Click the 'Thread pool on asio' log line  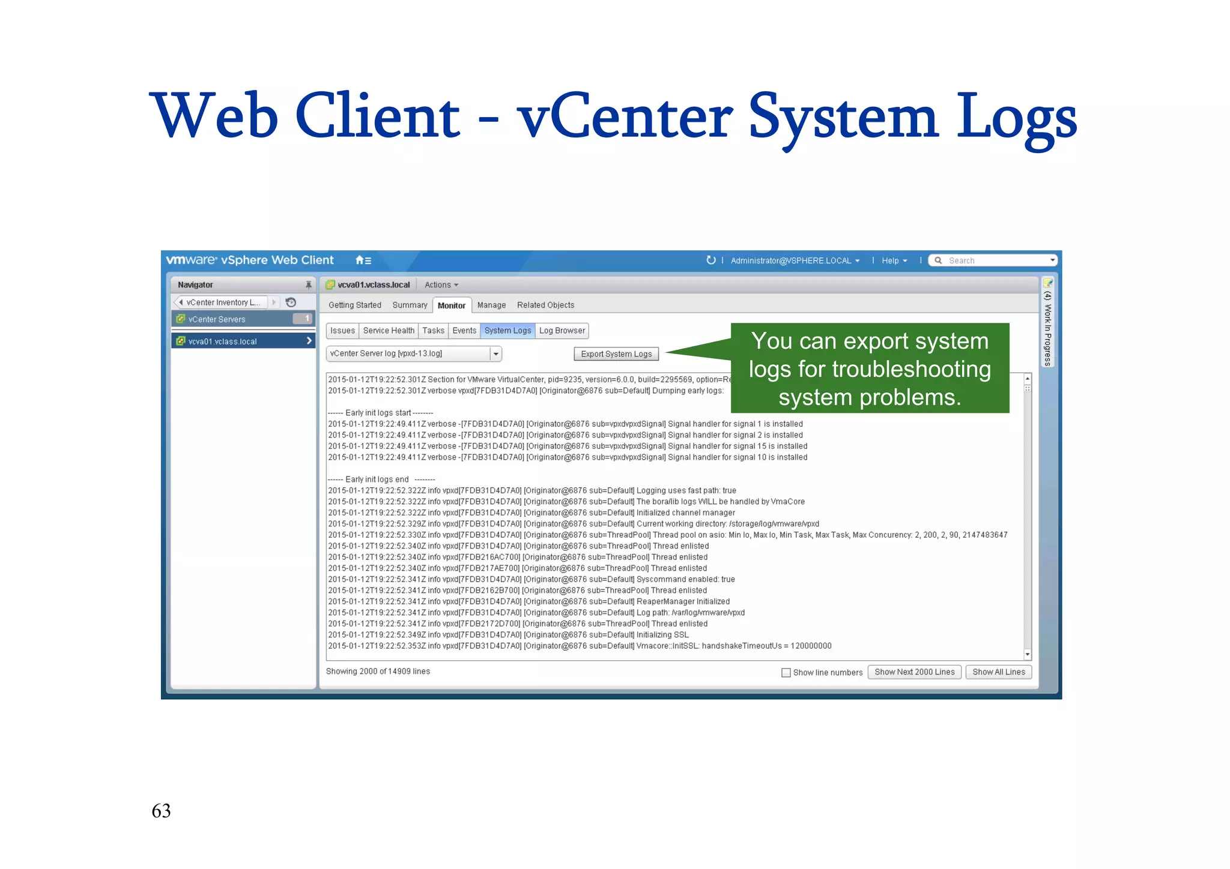[668, 535]
